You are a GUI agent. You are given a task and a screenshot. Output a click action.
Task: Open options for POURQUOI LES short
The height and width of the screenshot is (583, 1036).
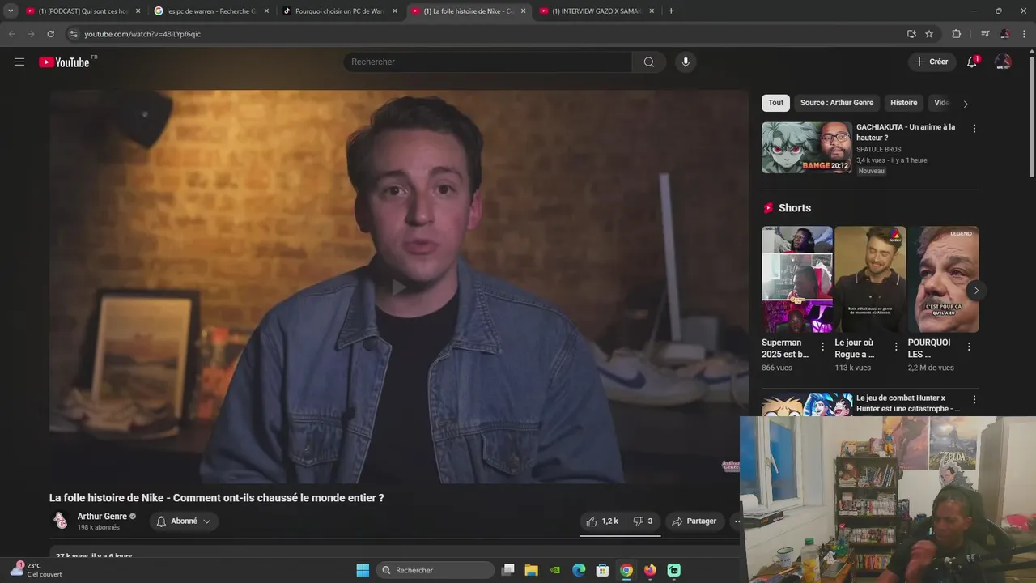tap(968, 347)
